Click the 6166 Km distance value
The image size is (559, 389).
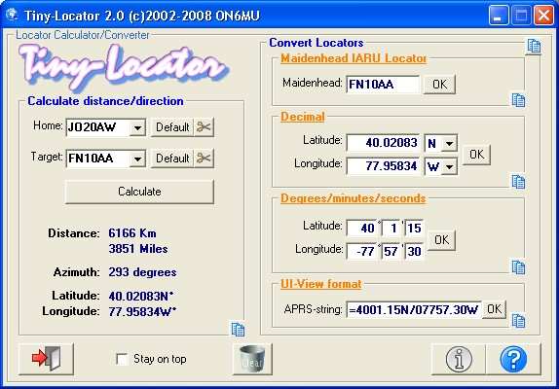[132, 233]
